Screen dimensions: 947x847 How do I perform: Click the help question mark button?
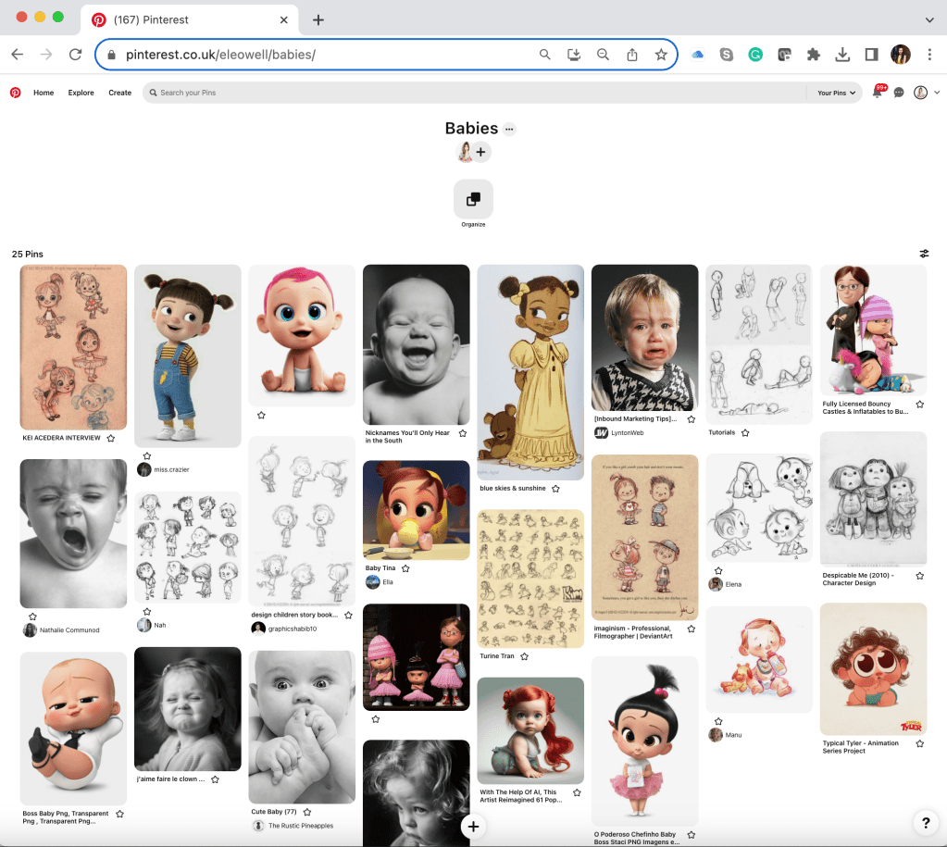pos(925,822)
